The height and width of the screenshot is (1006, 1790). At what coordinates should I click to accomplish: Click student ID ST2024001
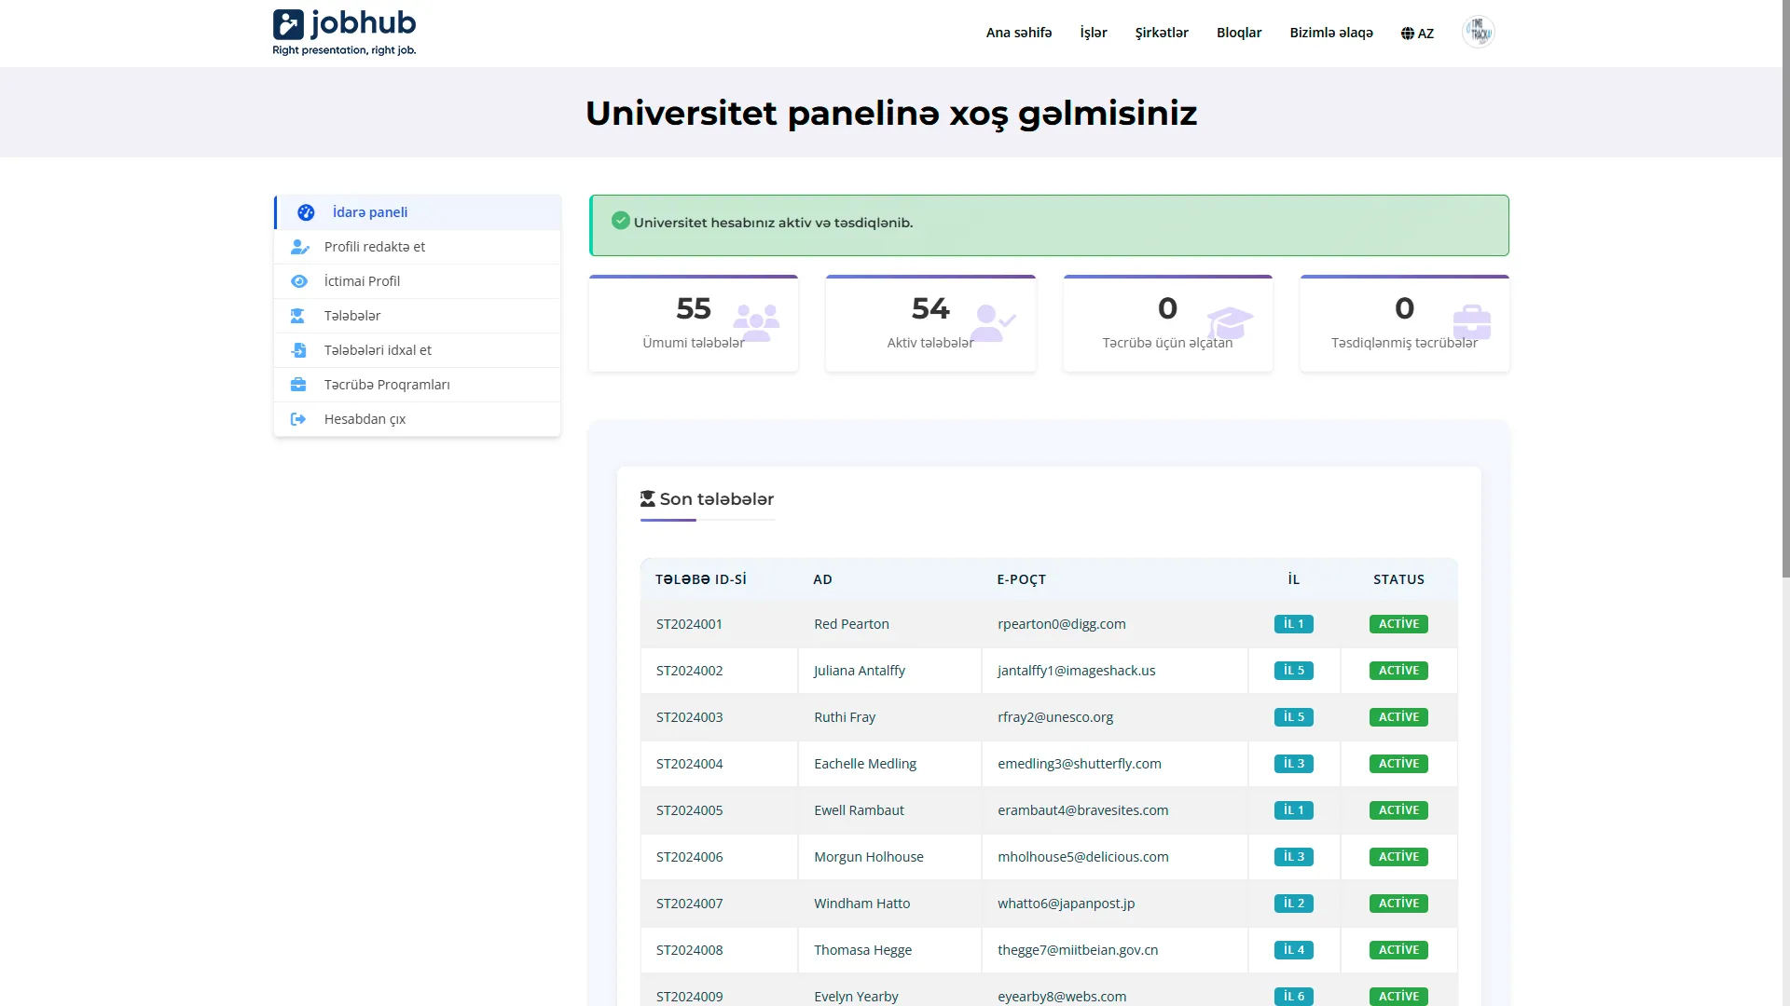[689, 624]
